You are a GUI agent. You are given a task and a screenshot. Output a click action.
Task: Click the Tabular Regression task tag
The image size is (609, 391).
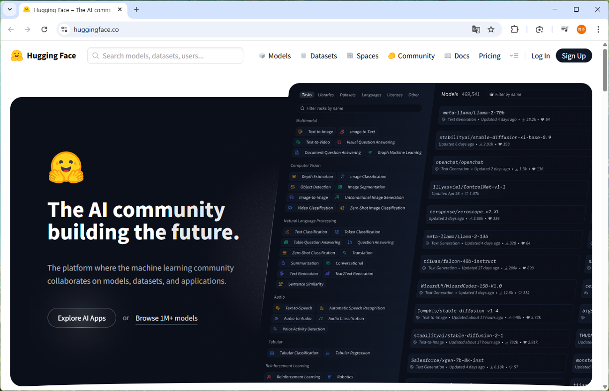(348, 353)
